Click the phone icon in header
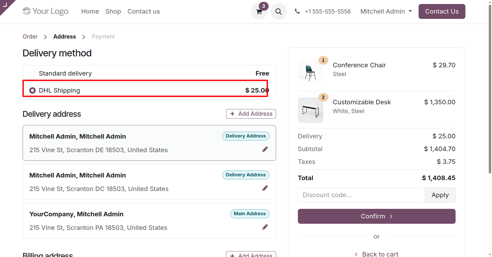Viewport: 492px width, 257px height. [x=297, y=11]
